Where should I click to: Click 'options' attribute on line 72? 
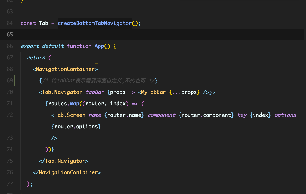(x=285, y=115)
